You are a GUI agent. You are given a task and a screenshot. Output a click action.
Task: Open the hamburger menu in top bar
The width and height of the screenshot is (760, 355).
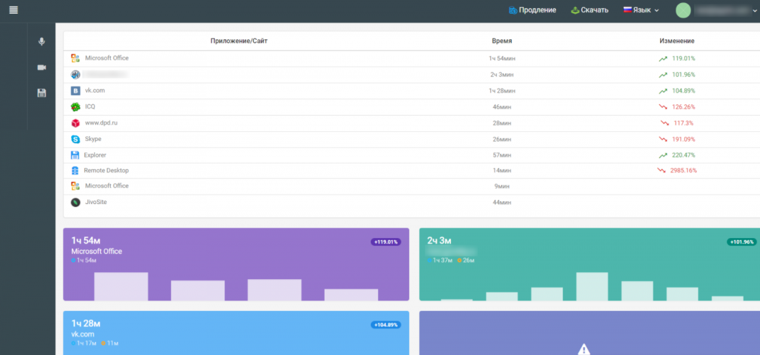pos(13,10)
